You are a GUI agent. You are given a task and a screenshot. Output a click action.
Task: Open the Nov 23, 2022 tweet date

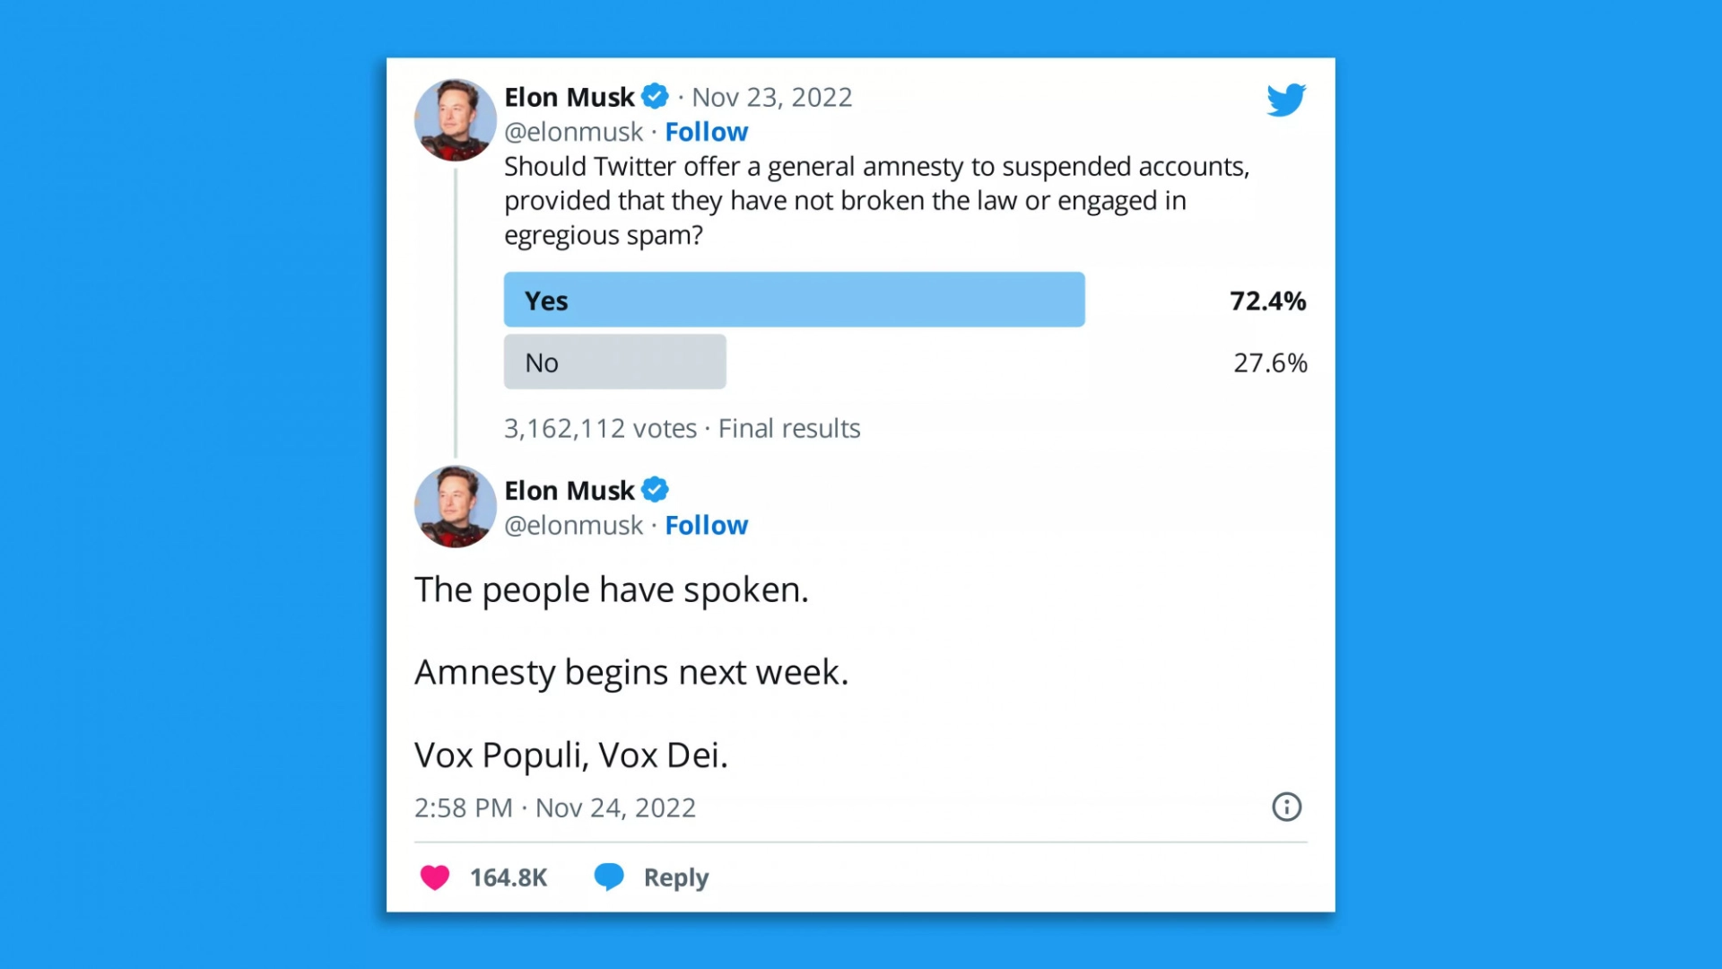(x=771, y=97)
